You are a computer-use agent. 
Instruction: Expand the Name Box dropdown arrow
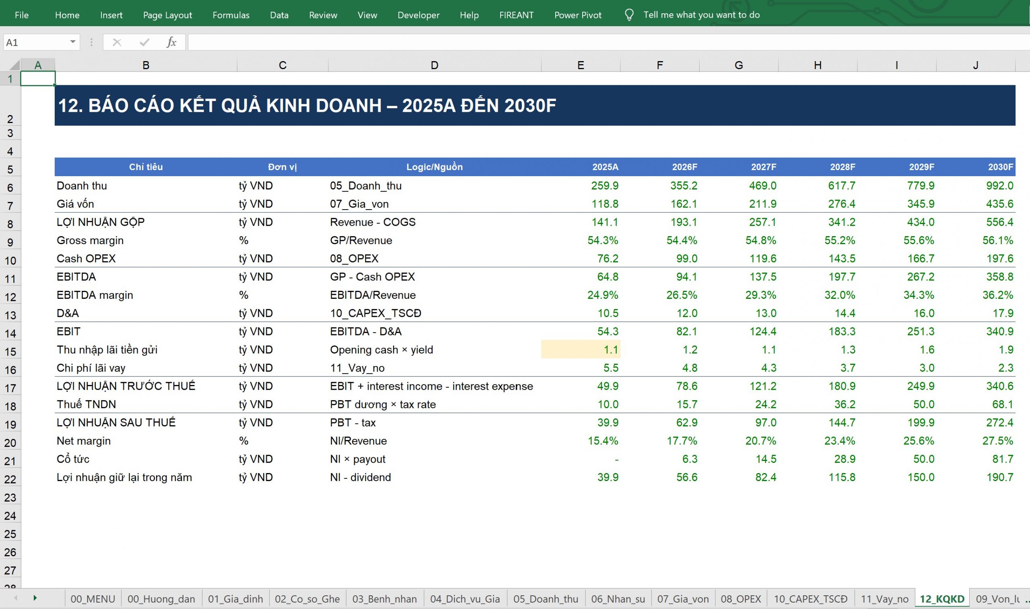click(73, 42)
